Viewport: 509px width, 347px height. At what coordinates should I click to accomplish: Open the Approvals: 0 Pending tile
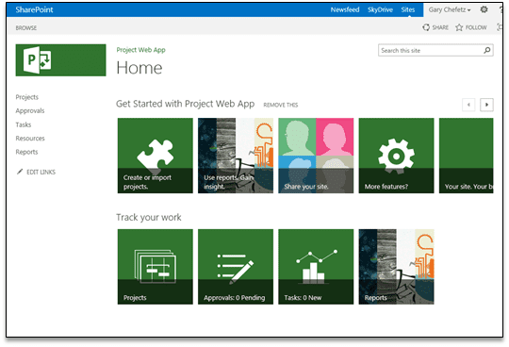pos(236,267)
